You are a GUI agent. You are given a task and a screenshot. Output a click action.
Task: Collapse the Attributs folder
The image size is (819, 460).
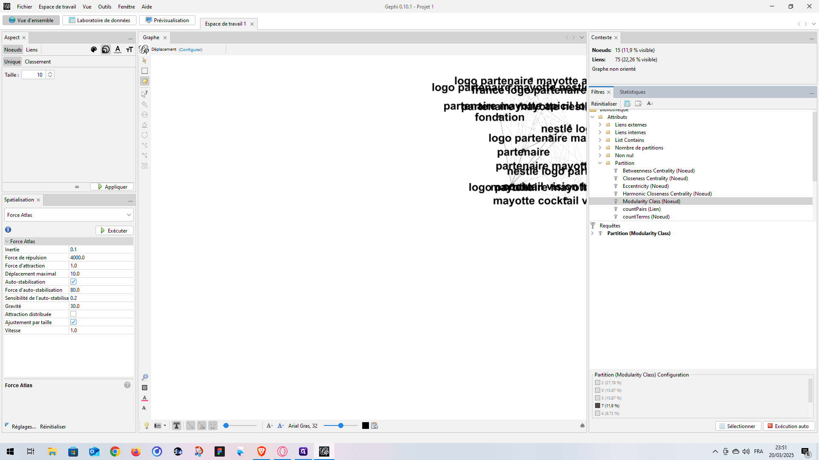592,117
